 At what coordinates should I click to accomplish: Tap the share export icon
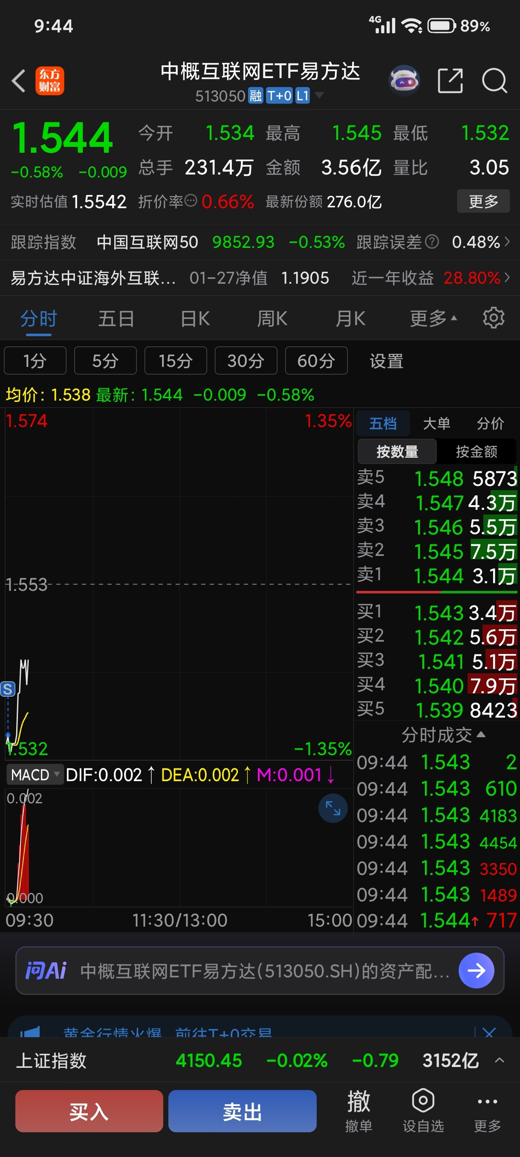tap(450, 81)
